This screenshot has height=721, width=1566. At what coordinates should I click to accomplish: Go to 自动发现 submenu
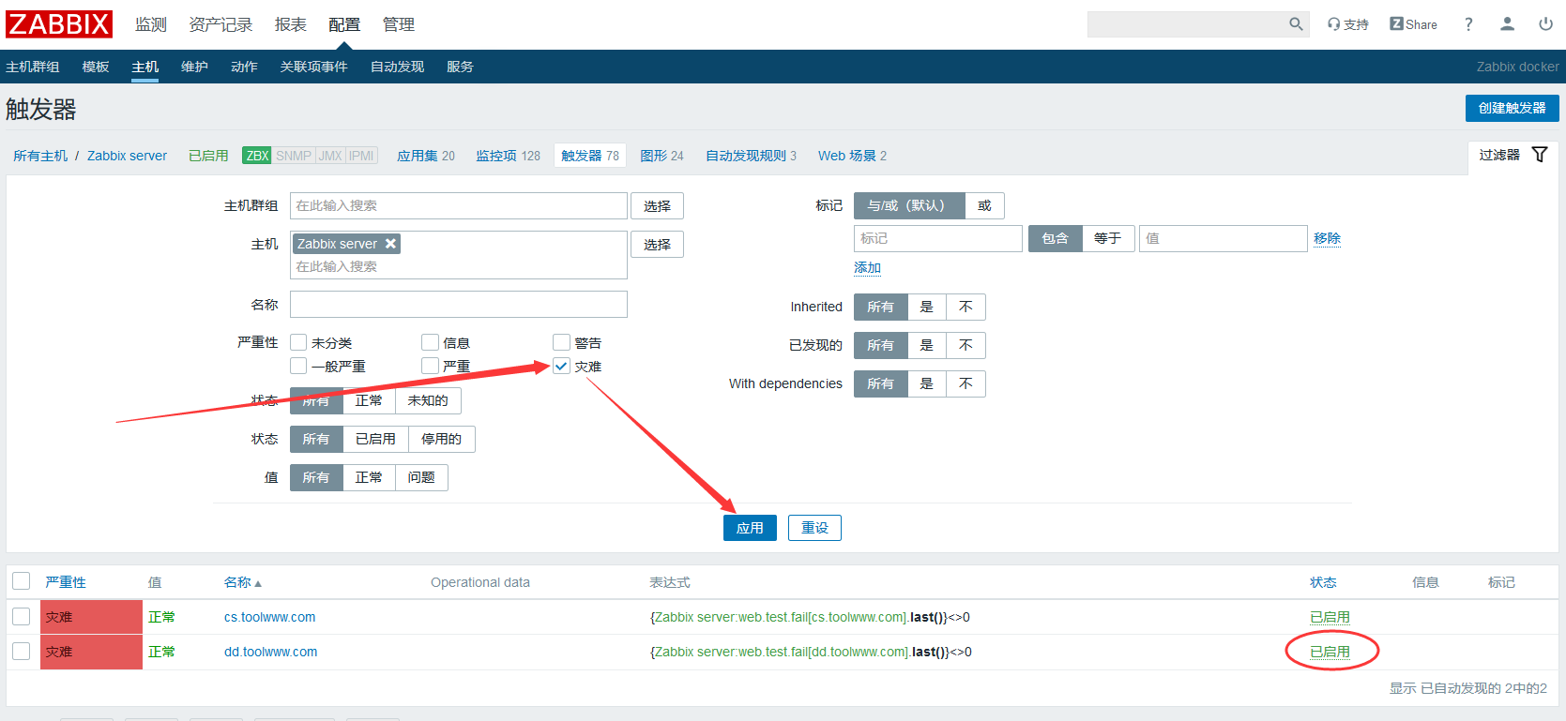click(x=398, y=67)
